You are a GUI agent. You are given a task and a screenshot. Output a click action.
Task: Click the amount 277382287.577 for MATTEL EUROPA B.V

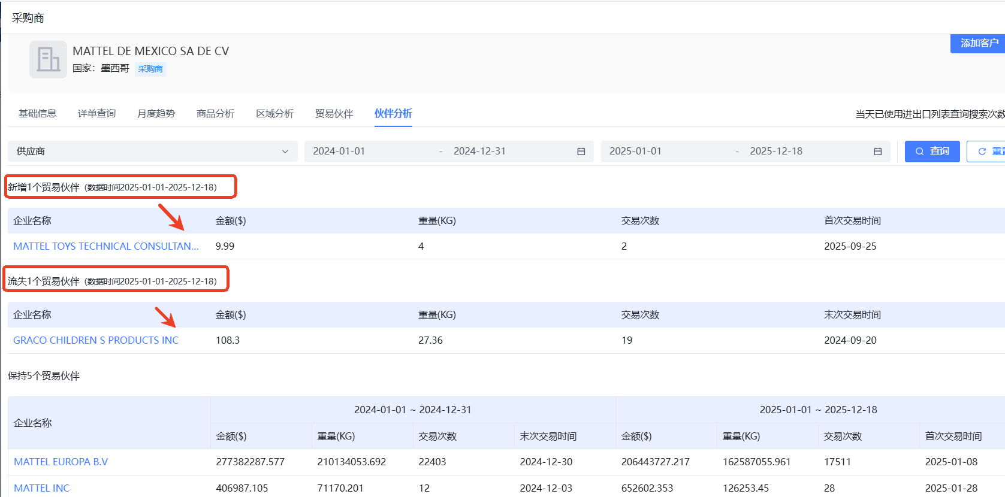coord(251,462)
